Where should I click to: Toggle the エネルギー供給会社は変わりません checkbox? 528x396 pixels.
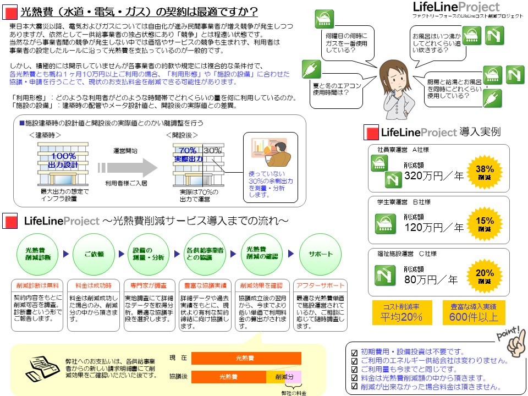click(354, 361)
